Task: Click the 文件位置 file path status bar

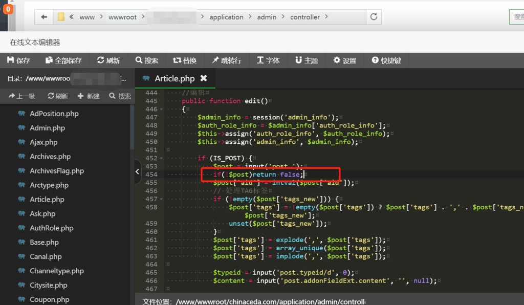Action: point(254,301)
